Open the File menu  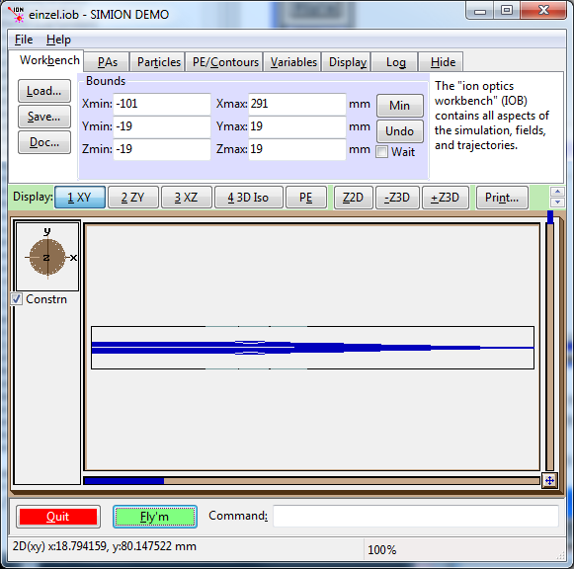[x=24, y=40]
